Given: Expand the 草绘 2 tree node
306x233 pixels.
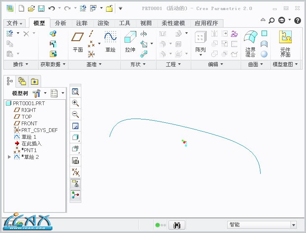Looking at the screenshot, I should click(10, 157).
